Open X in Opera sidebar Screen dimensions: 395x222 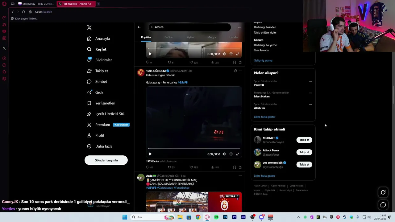click(4, 48)
